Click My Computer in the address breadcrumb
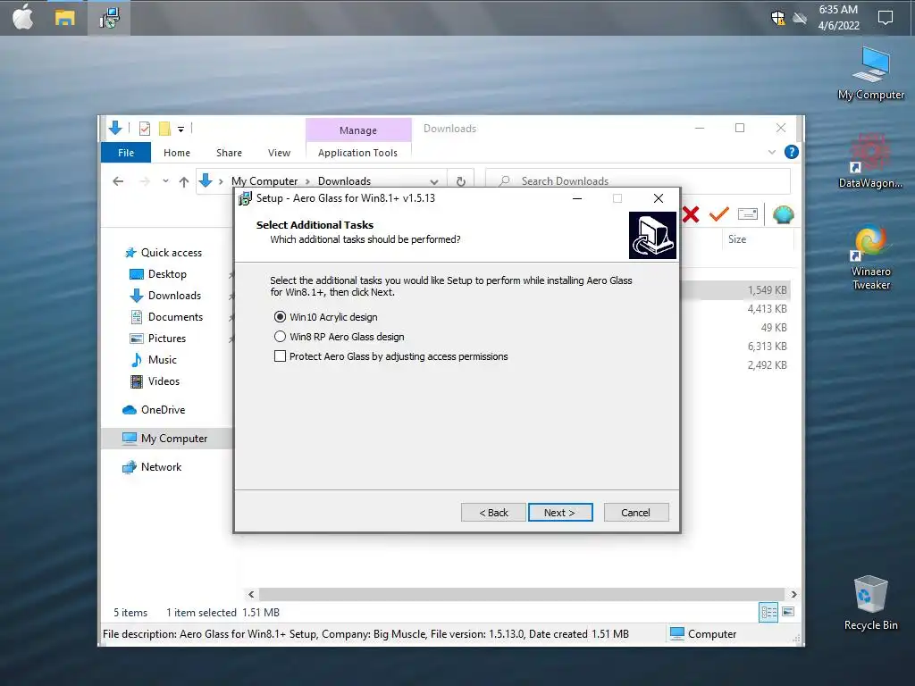The width and height of the screenshot is (915, 686). [x=264, y=180]
